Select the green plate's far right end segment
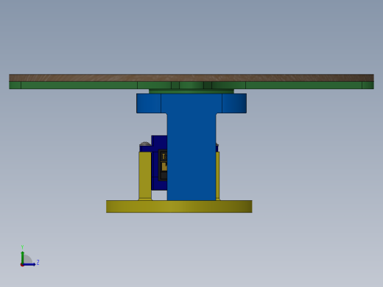Screen dimensions: 383x287 point(368,85)
